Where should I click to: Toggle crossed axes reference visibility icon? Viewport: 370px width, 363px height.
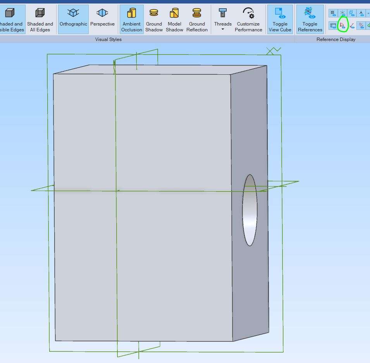tap(342, 13)
